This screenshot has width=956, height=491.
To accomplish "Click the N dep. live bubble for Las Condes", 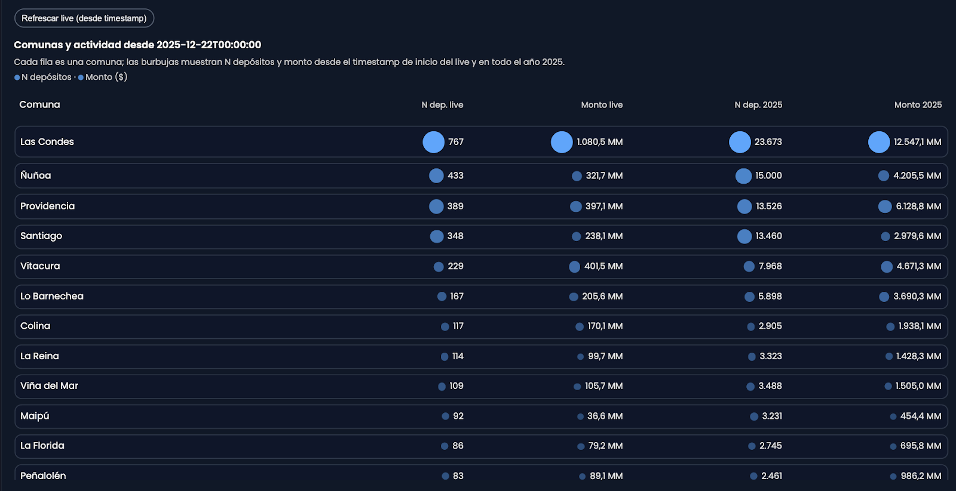I will tap(433, 142).
